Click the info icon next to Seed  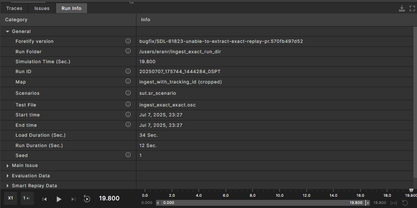click(128, 155)
